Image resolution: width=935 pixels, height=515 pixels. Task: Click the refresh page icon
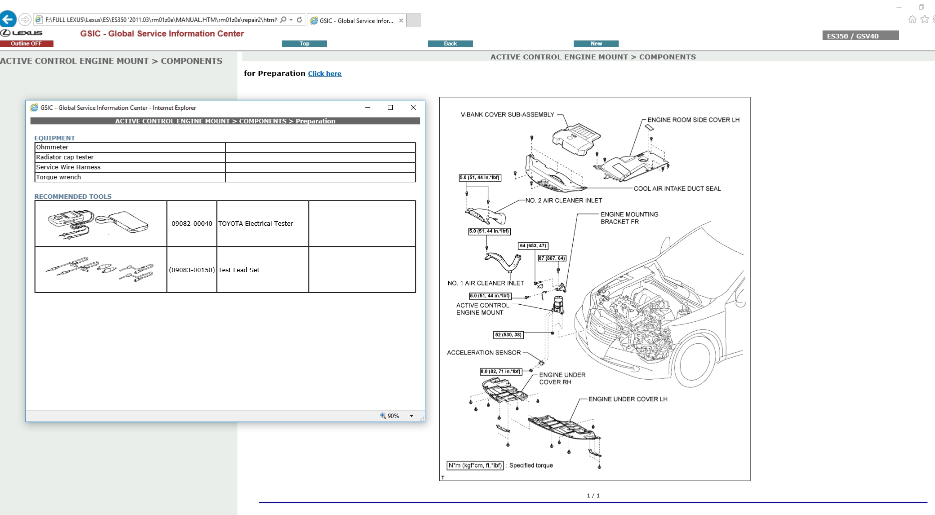(x=299, y=19)
